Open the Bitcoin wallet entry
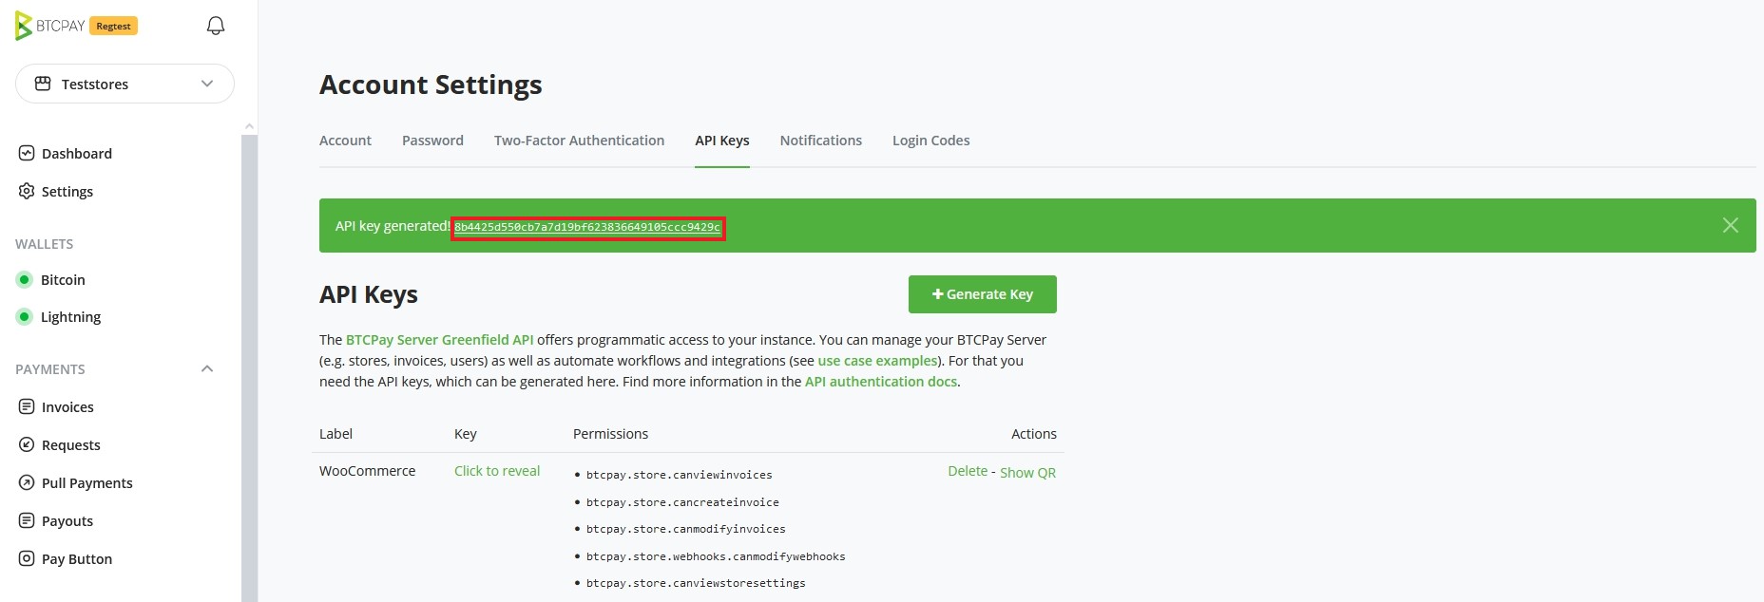This screenshot has width=1764, height=602. click(63, 279)
